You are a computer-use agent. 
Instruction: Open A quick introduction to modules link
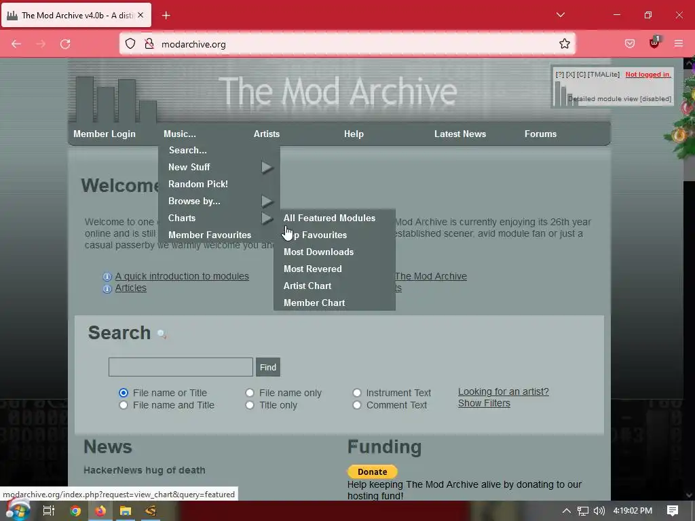(182, 276)
